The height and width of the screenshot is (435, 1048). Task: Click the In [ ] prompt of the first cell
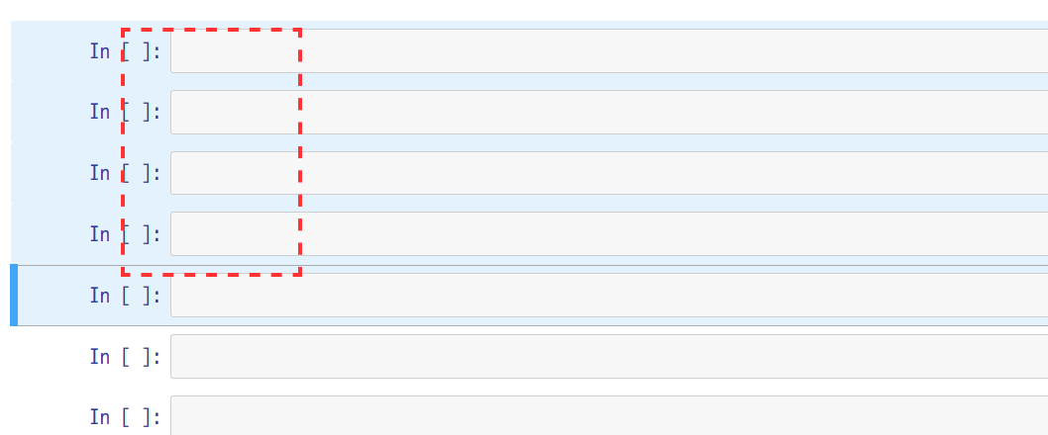tap(125, 51)
